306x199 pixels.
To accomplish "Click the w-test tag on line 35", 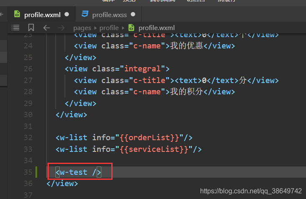I will pyautogui.click(x=78, y=172).
